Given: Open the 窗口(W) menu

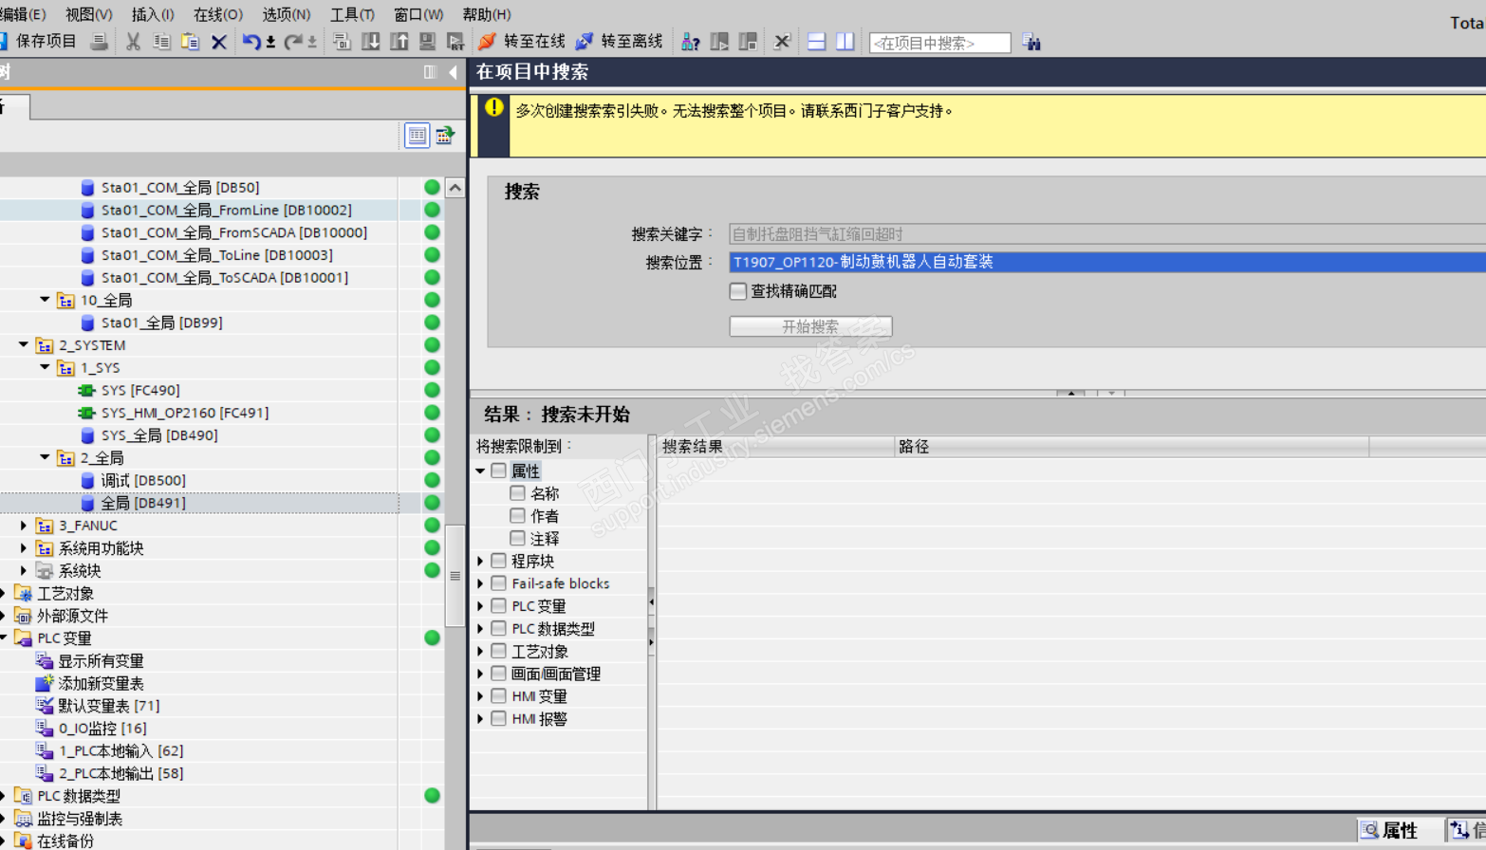Looking at the screenshot, I should coord(418,14).
